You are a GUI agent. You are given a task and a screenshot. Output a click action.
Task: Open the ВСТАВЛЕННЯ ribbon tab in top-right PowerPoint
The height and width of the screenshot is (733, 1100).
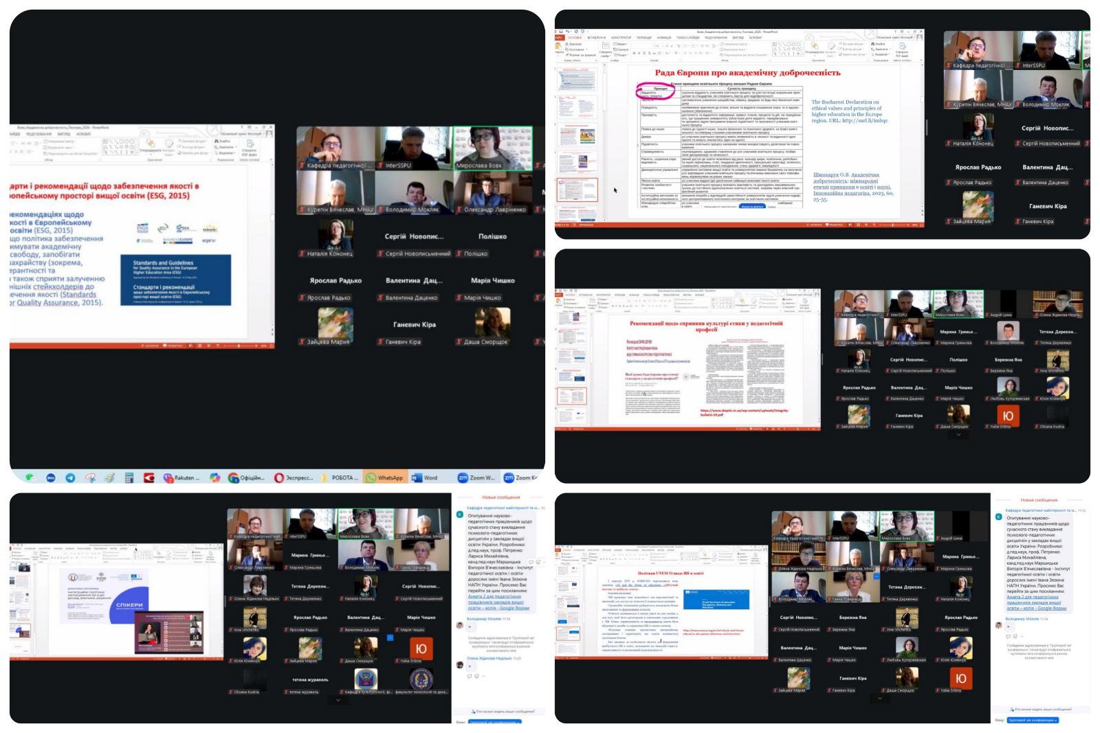(596, 38)
